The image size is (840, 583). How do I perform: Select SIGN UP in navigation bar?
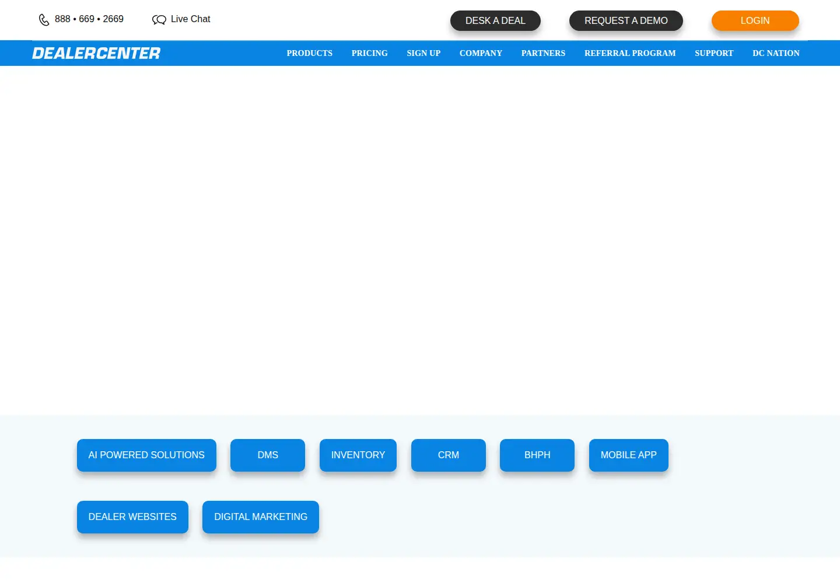tap(423, 53)
